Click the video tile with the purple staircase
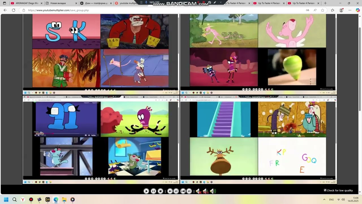 pyautogui.click(x=224, y=119)
